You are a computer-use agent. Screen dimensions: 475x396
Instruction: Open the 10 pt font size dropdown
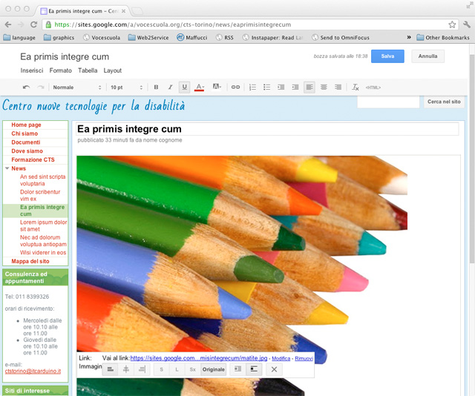[x=126, y=88]
